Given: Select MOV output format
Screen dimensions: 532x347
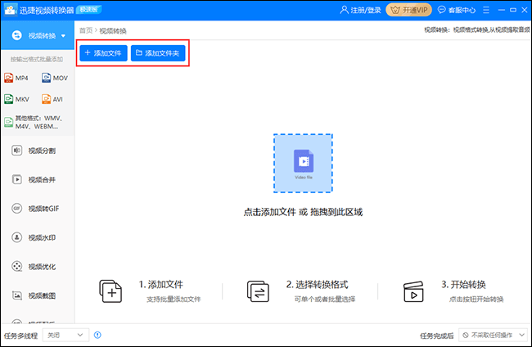Looking at the screenshot, I should tap(55, 78).
